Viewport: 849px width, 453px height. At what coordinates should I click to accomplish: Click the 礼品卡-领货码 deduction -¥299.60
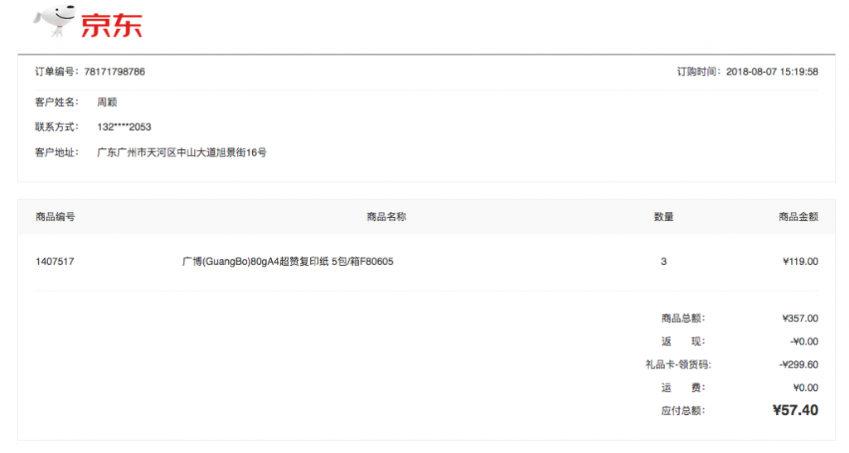pyautogui.click(x=798, y=364)
